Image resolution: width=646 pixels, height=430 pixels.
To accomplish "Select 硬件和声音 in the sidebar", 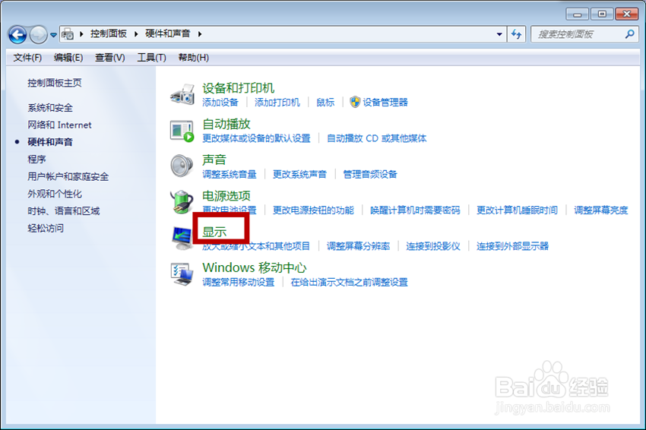I will point(50,142).
